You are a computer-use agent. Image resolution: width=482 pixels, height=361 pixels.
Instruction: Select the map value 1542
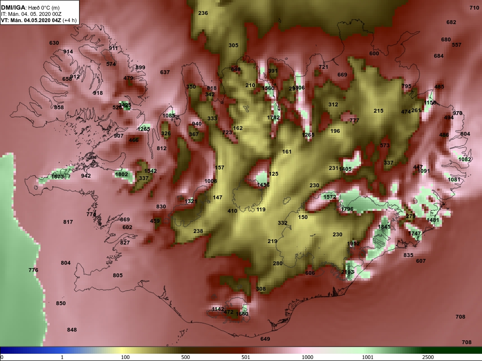click(150, 171)
